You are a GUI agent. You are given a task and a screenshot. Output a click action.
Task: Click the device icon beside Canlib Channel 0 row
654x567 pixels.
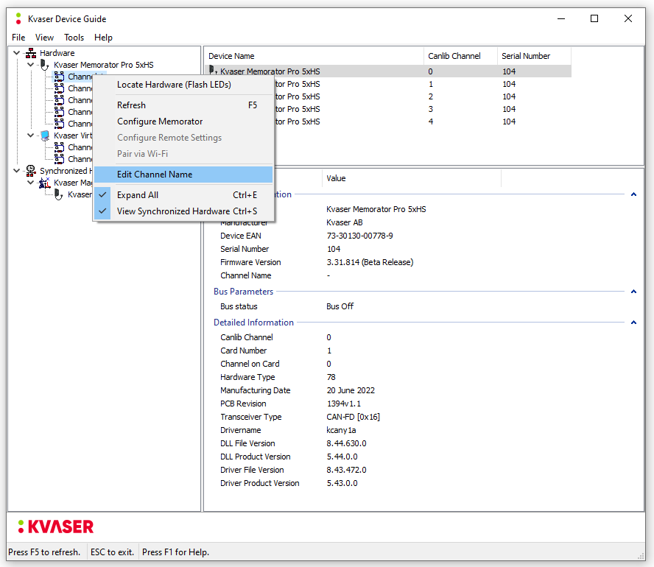tap(213, 70)
